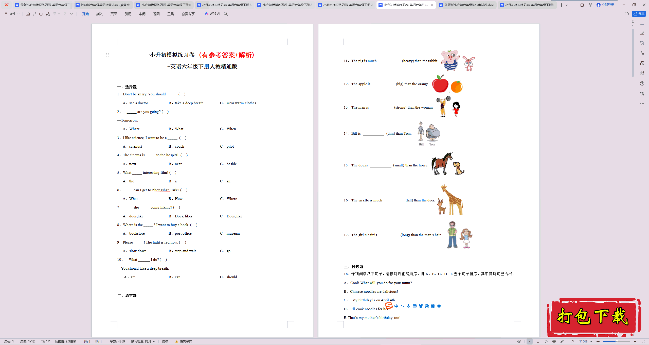Toggle punctuation mode on the input method bar

[402, 306]
